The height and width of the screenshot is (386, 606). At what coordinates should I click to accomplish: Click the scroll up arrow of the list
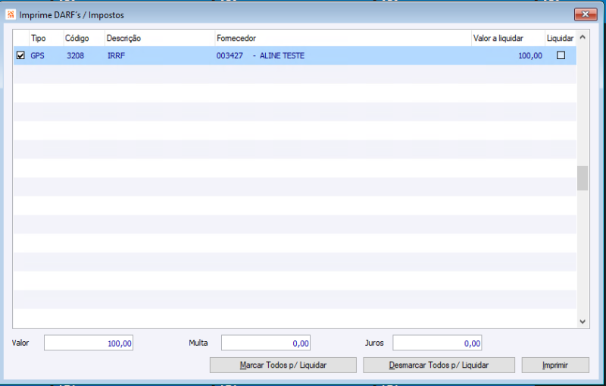pos(583,37)
